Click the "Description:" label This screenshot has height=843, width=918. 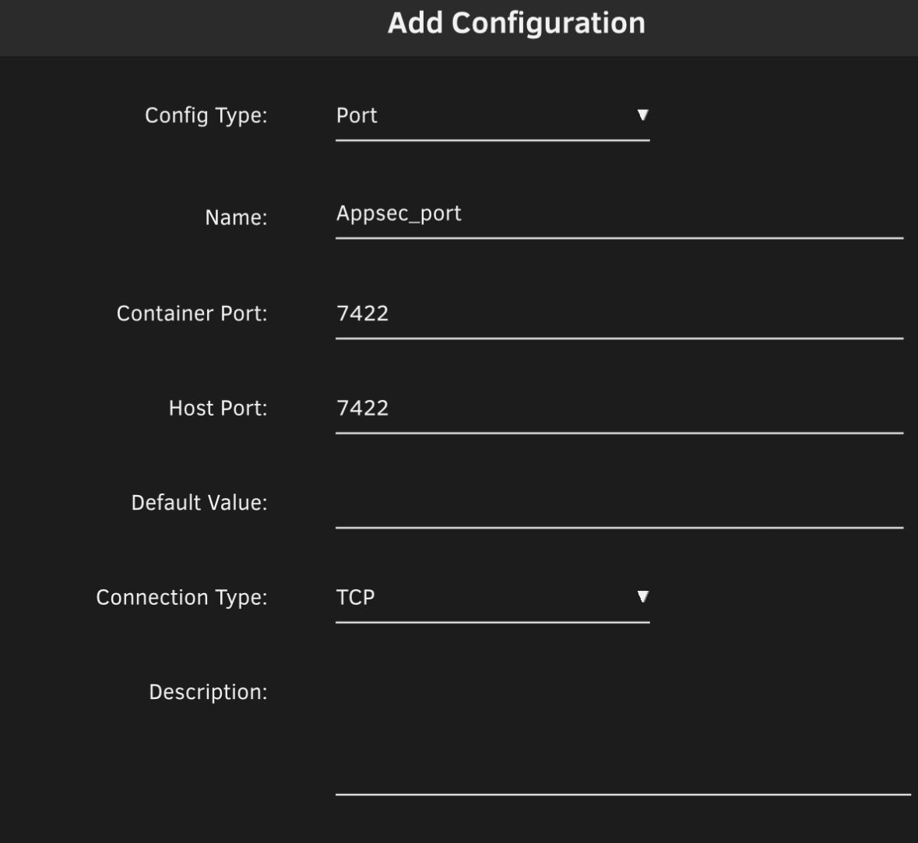click(208, 693)
